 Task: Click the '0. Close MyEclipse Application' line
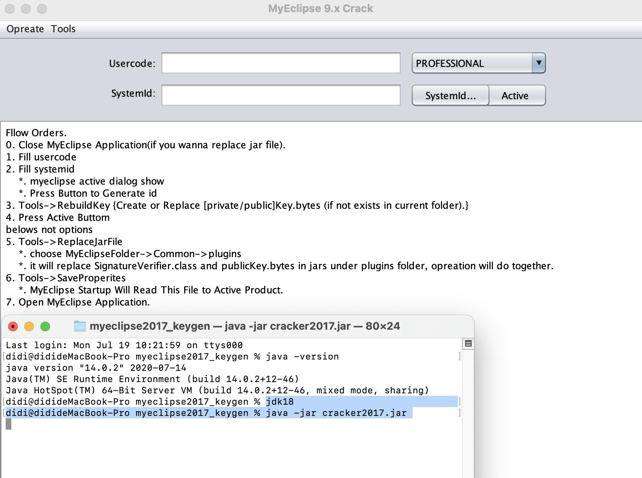146,145
